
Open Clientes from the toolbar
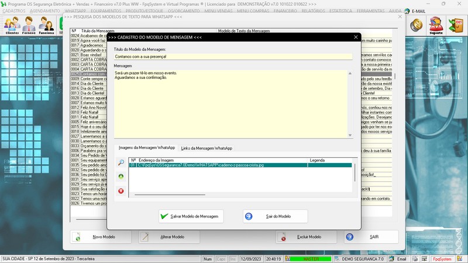pos(12,25)
